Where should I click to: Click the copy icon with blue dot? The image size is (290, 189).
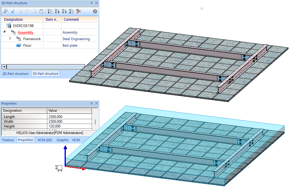34,12
